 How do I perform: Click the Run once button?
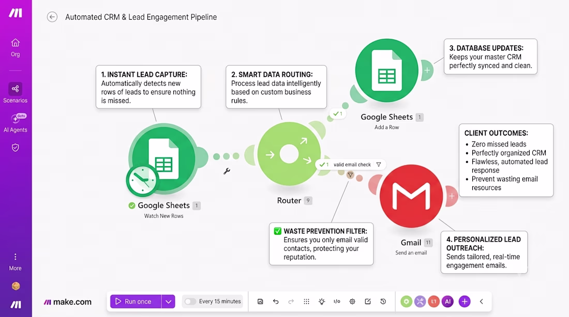(x=136, y=302)
